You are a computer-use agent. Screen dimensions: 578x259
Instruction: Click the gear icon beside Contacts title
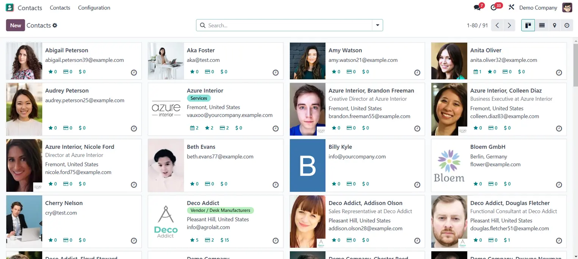pyautogui.click(x=55, y=25)
